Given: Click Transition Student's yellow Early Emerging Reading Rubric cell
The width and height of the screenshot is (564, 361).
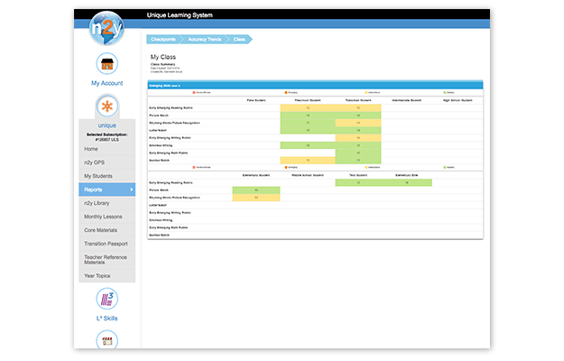Looking at the screenshot, I should click(x=358, y=108).
